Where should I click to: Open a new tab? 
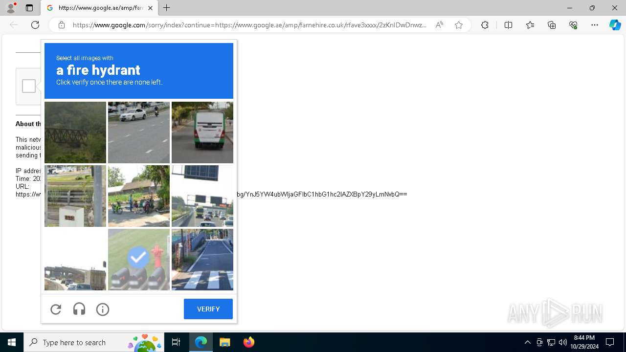(167, 8)
